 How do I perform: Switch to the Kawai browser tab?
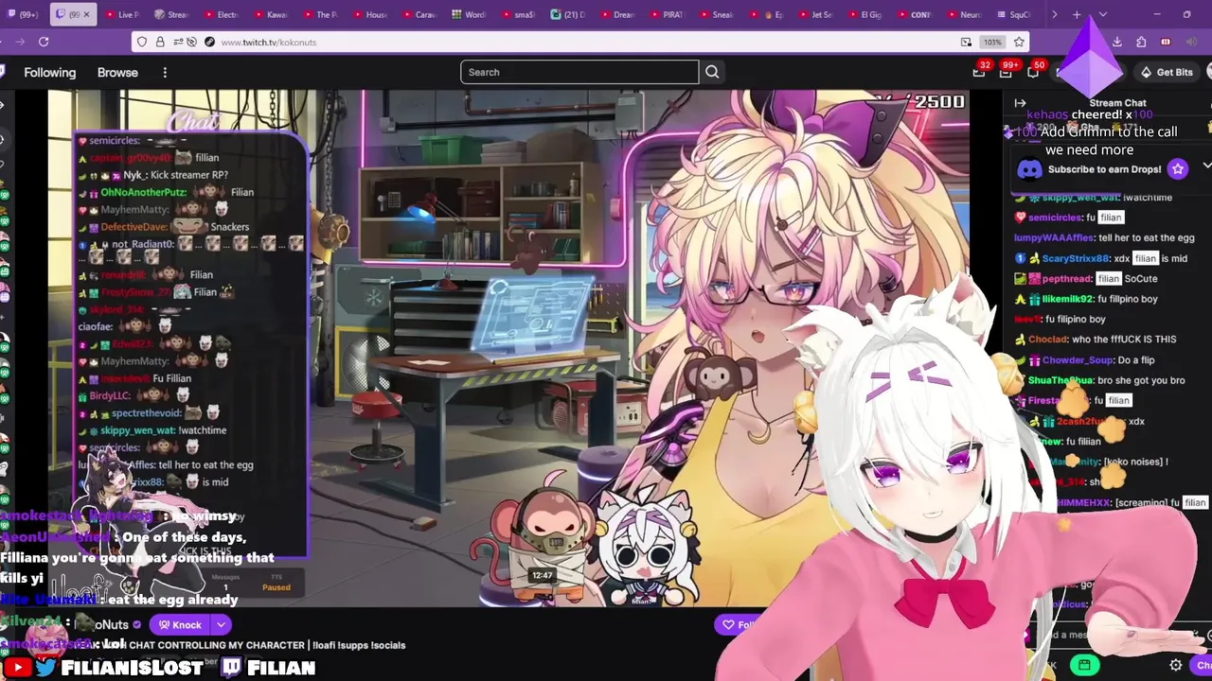270,14
